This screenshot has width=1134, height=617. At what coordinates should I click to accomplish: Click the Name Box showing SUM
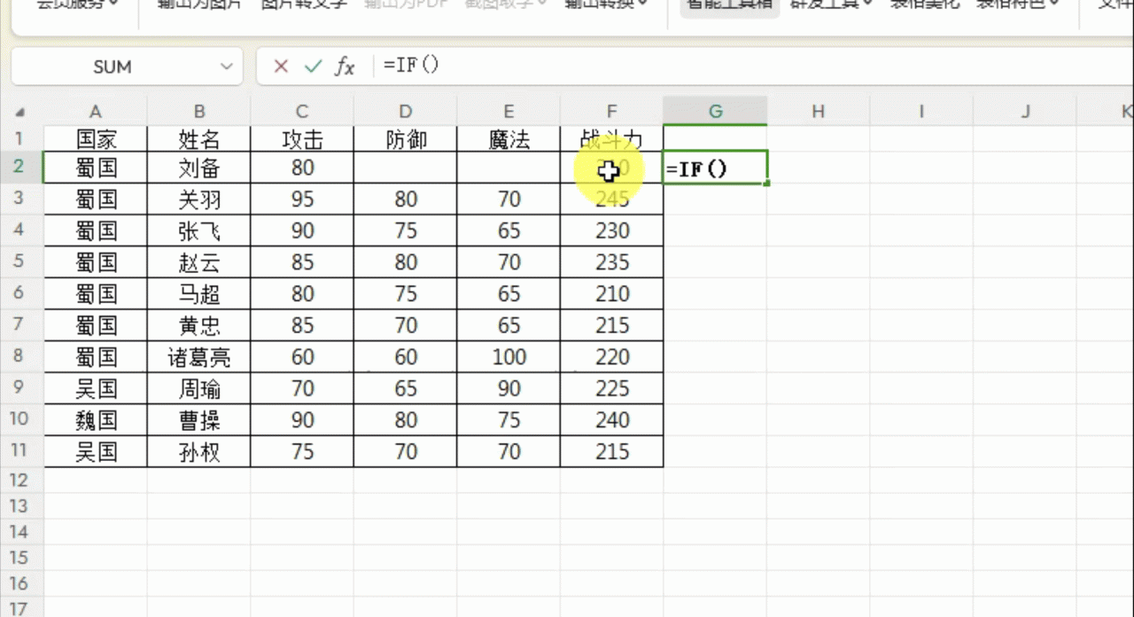[x=113, y=66]
